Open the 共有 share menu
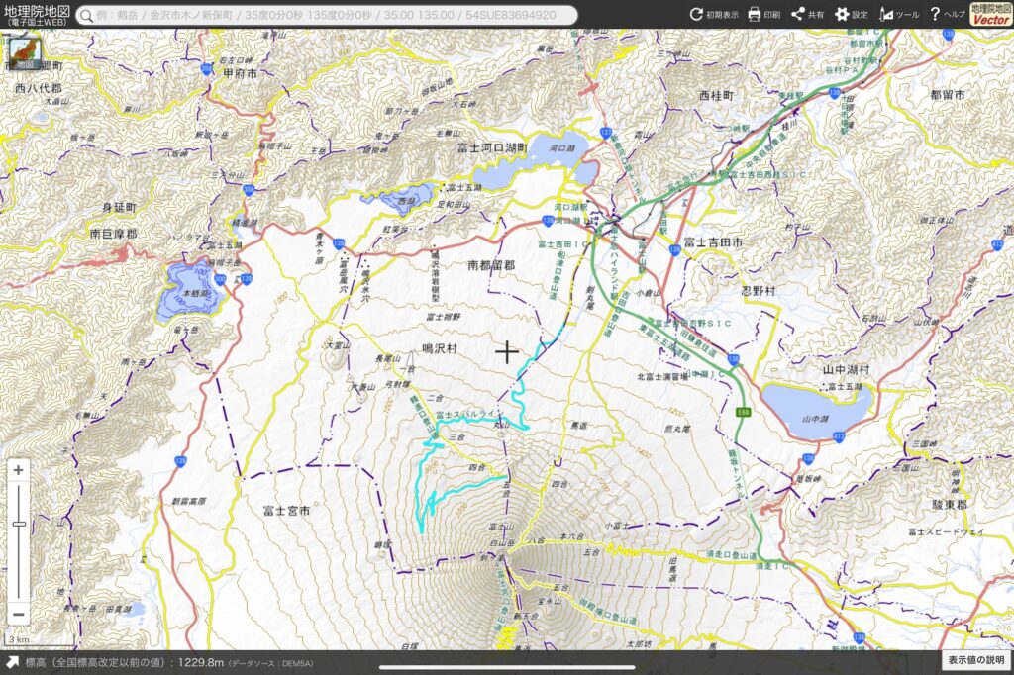 (x=807, y=14)
